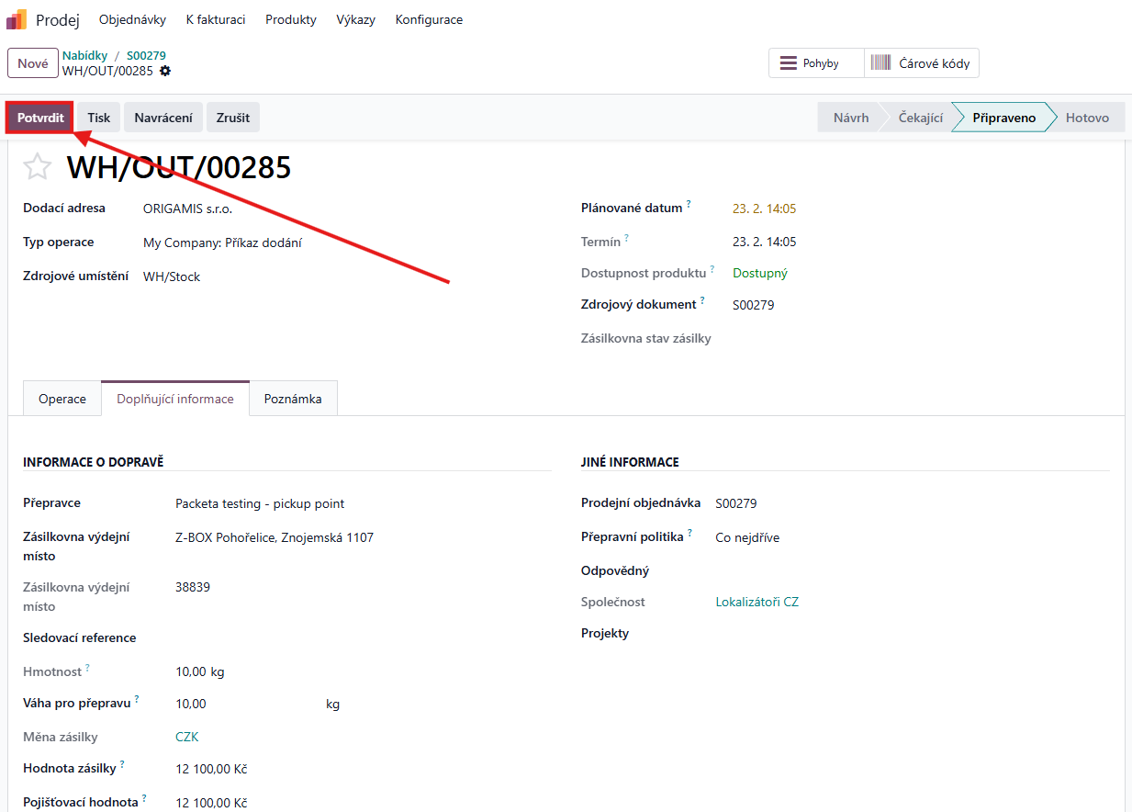Toggle the favorite star next to WH/OUT/00285
Viewport: 1132px width, 812px height.
click(38, 167)
